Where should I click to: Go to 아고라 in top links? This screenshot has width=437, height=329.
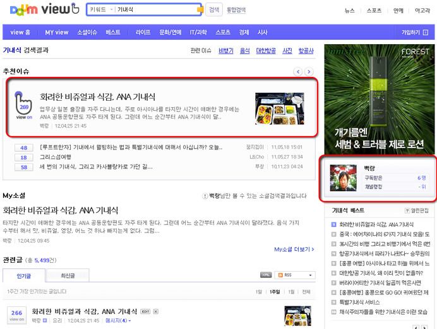422,11
